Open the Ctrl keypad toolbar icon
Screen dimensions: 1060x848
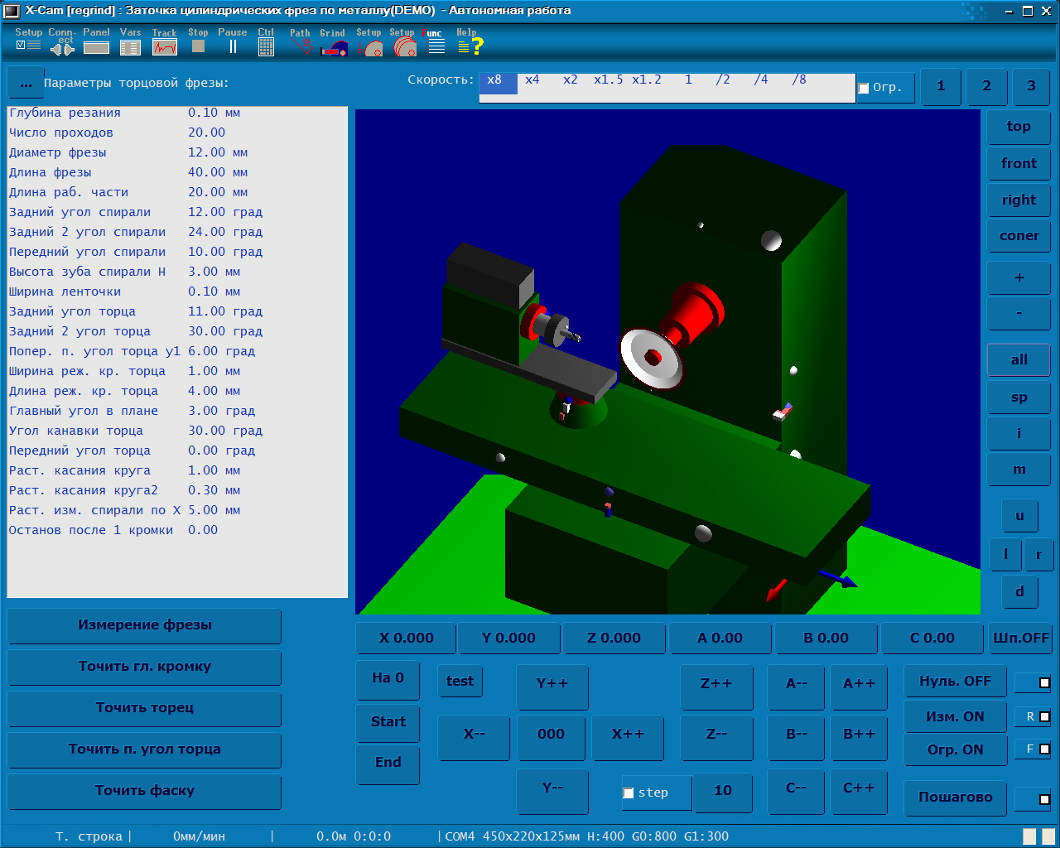pyautogui.click(x=266, y=41)
